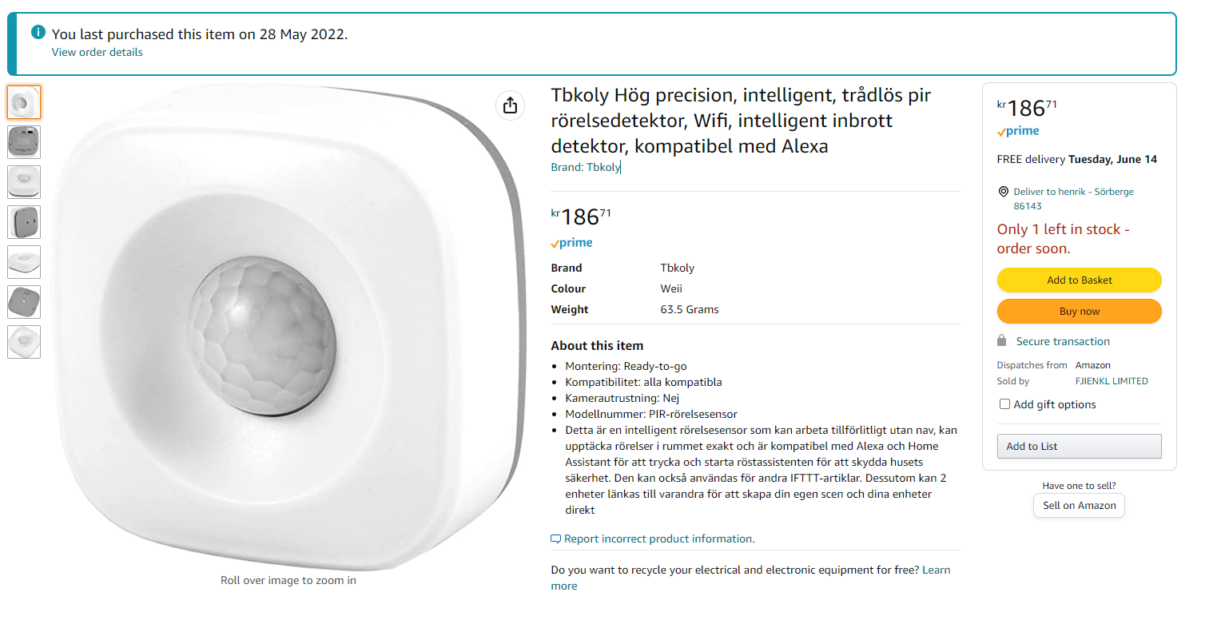The height and width of the screenshot is (620, 1205).
Task: Open FJIENKL LIMITED seller link
Action: click(x=1112, y=381)
